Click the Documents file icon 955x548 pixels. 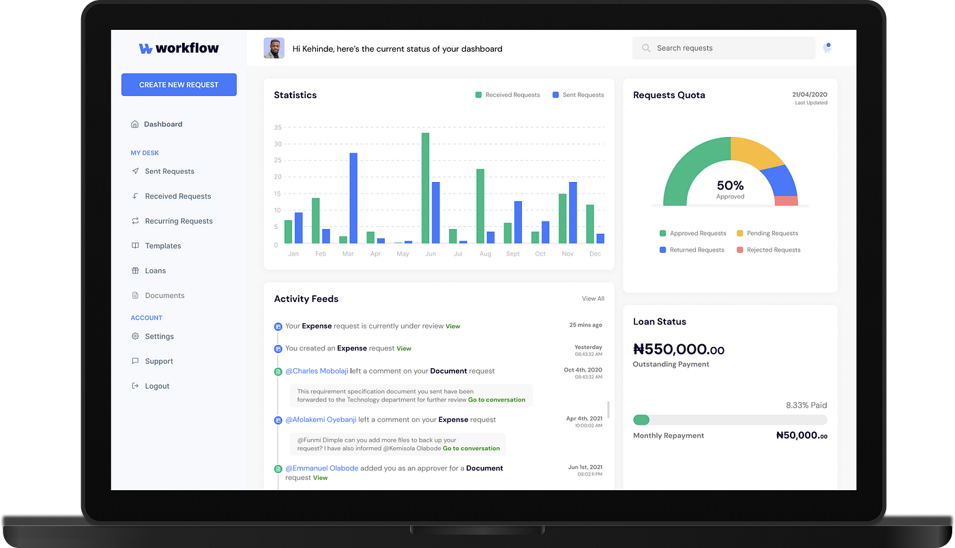tap(136, 295)
